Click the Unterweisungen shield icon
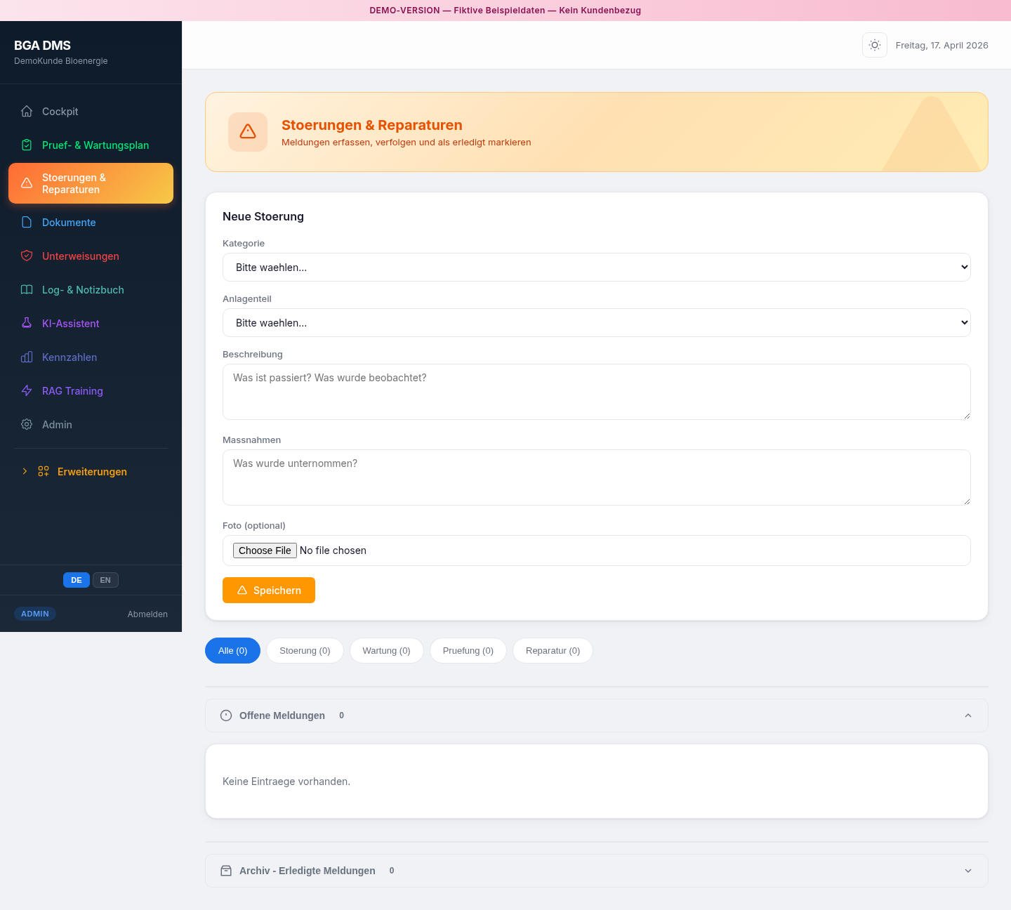This screenshot has height=910, width=1011. (x=27, y=256)
